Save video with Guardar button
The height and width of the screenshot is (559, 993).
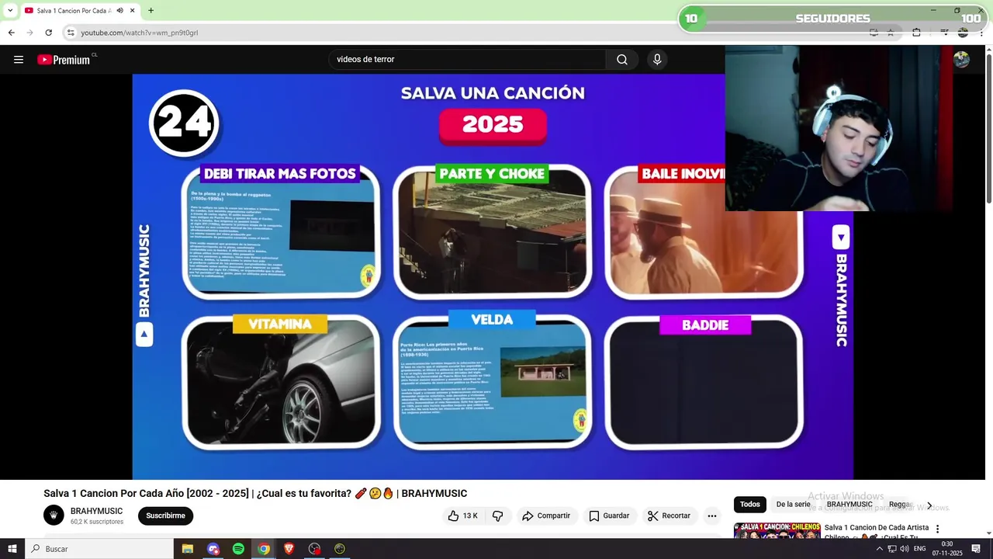(x=609, y=516)
